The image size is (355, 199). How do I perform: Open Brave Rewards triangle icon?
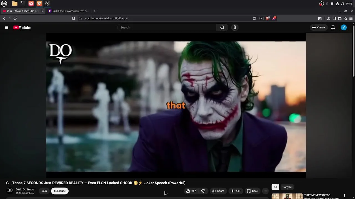[274, 18]
